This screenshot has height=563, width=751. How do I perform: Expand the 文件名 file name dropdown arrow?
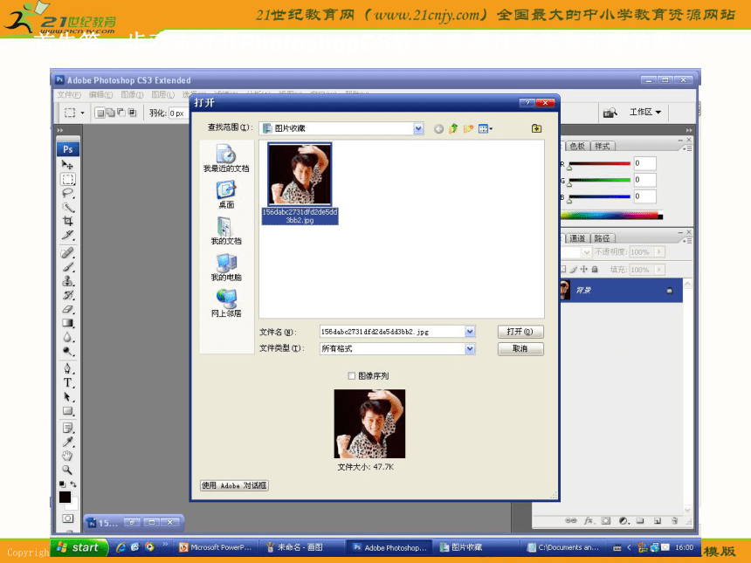tap(470, 332)
